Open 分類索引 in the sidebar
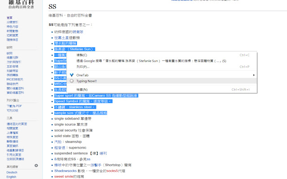287x179 pixels. click(12, 22)
